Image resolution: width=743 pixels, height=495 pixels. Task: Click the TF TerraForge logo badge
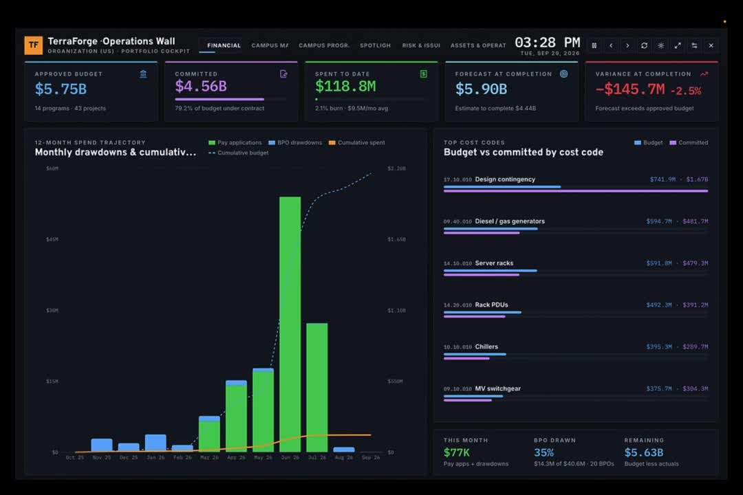(x=33, y=45)
